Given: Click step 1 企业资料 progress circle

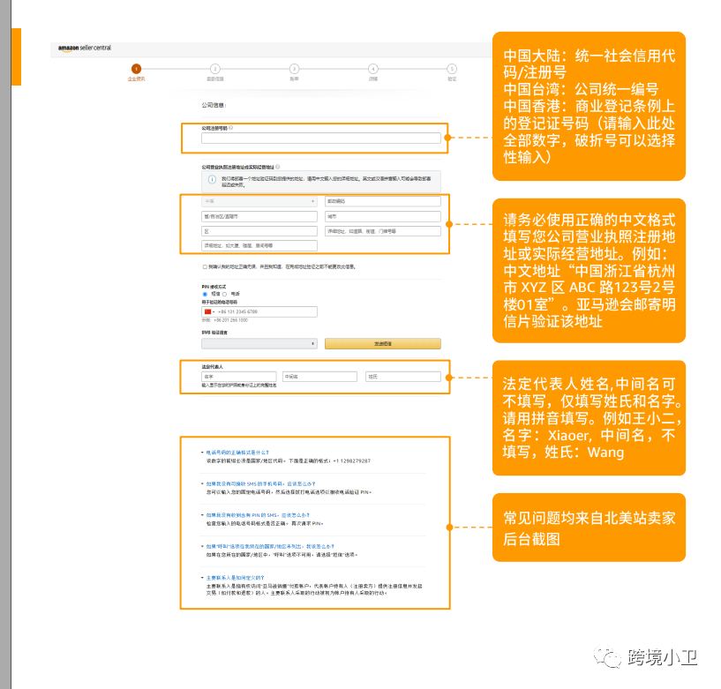Looking at the screenshot, I should pyautogui.click(x=136, y=67).
